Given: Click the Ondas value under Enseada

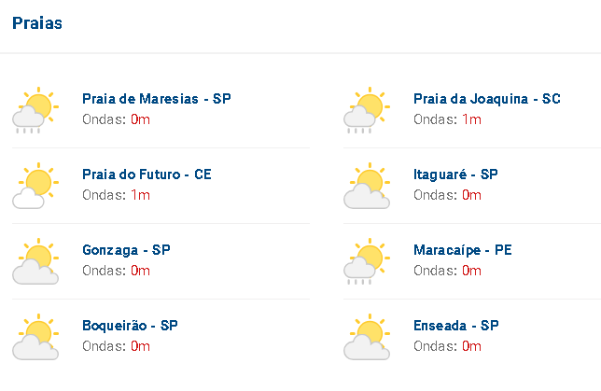Looking at the screenshot, I should point(471,346).
